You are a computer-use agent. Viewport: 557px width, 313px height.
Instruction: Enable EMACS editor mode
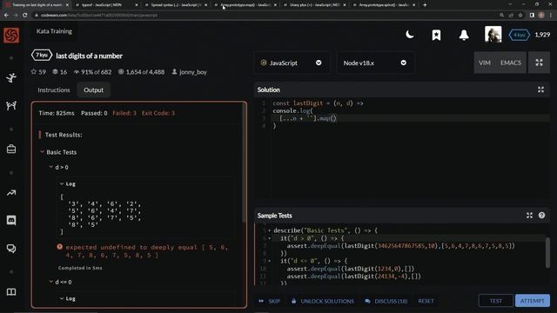click(511, 63)
